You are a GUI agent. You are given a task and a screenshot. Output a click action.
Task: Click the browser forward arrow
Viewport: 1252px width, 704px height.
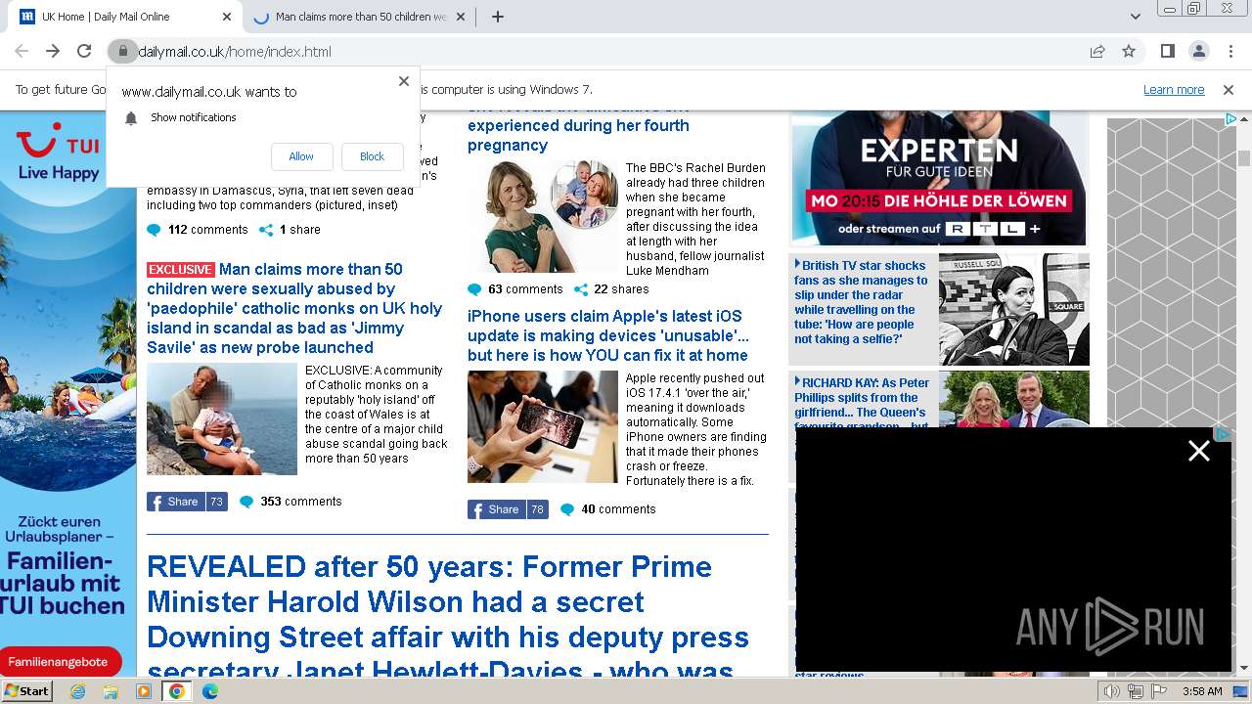pyautogui.click(x=53, y=51)
